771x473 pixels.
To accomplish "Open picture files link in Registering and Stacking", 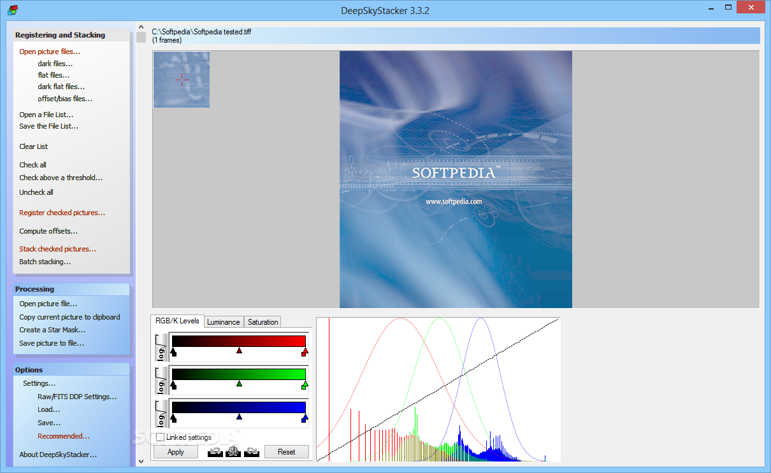I will tap(50, 52).
